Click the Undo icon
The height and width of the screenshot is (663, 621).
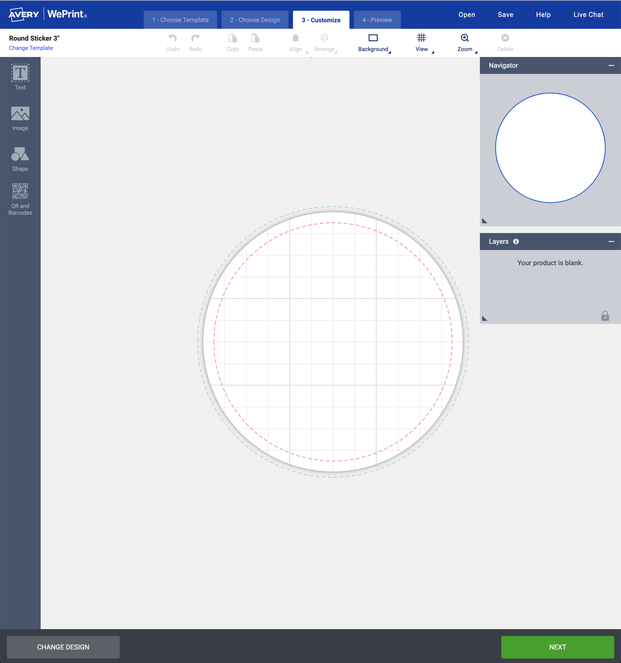pos(172,38)
